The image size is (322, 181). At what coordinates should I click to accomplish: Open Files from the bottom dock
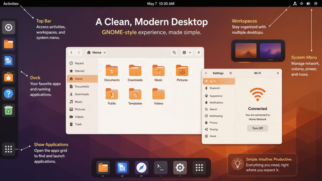coord(103,168)
